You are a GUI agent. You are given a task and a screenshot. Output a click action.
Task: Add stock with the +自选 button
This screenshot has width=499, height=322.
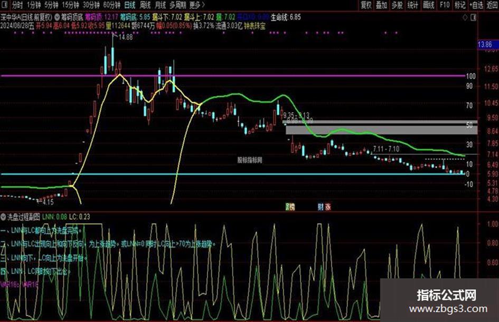(476, 5)
